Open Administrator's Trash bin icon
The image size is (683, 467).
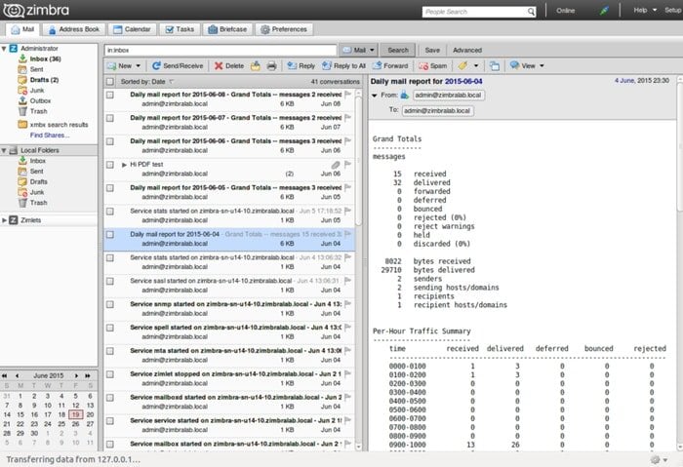[x=22, y=111]
